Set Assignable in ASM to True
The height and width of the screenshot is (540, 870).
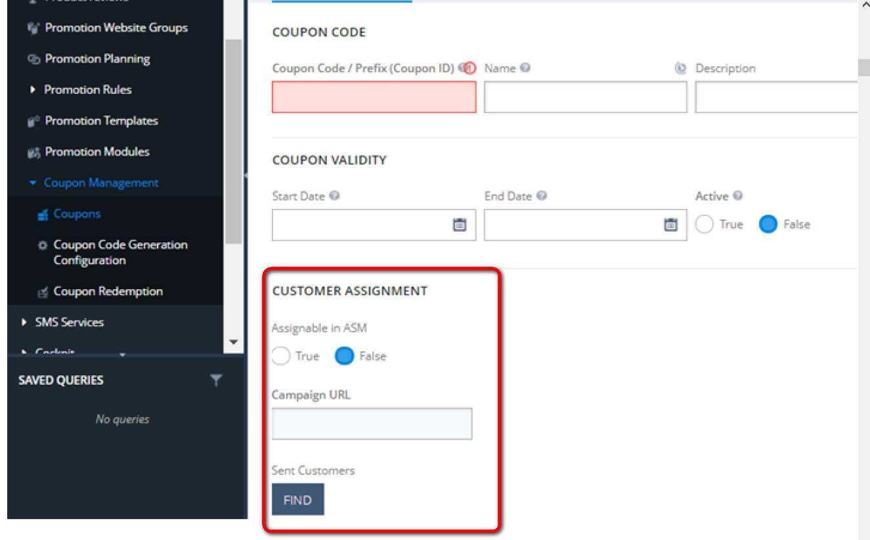(281, 356)
